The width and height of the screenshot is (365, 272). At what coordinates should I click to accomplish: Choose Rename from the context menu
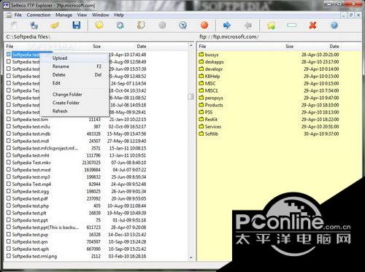pos(74,66)
